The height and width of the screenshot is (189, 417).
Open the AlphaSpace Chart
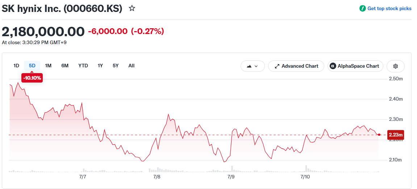[355, 66]
